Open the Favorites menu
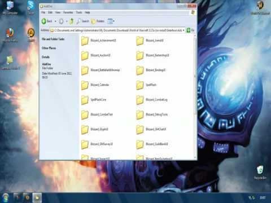The height and width of the screenshot is (203, 271). 68,12
